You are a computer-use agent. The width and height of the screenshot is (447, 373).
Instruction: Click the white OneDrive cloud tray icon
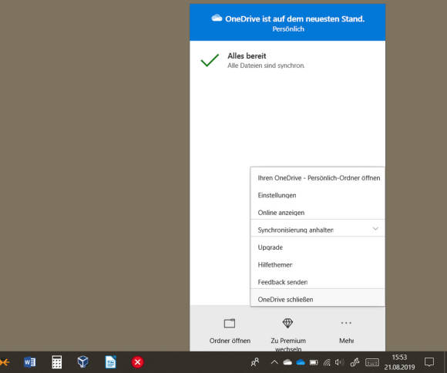pyautogui.click(x=287, y=362)
